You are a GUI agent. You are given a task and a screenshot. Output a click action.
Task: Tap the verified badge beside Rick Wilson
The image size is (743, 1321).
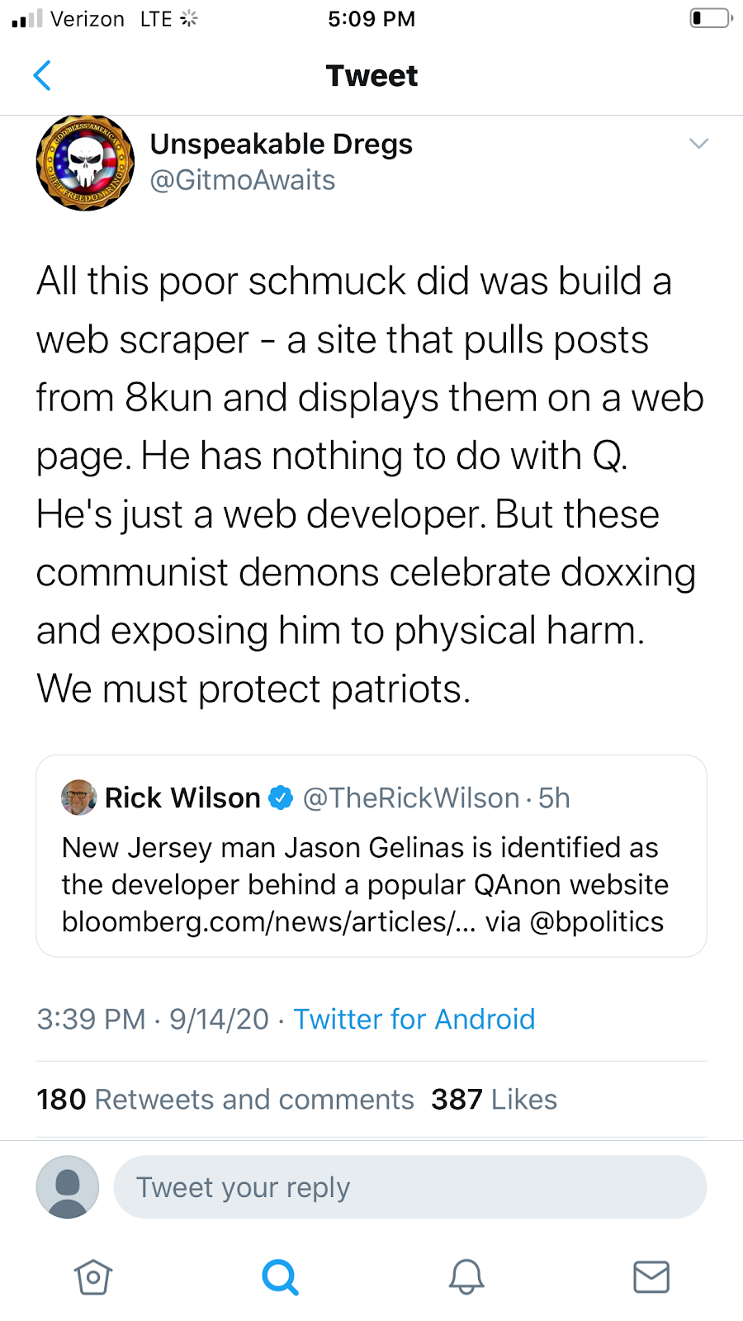pos(282,798)
